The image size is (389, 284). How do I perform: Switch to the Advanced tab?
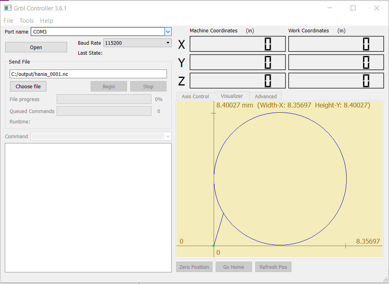266,96
